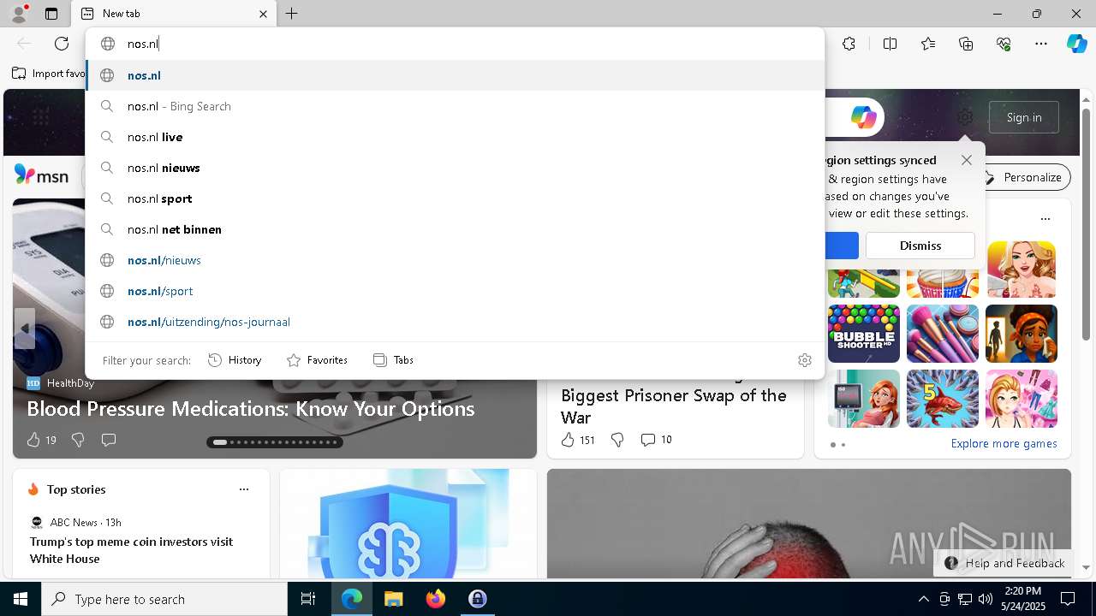
Task: Choose nos.nl live suggestion
Action: pyautogui.click(x=455, y=137)
